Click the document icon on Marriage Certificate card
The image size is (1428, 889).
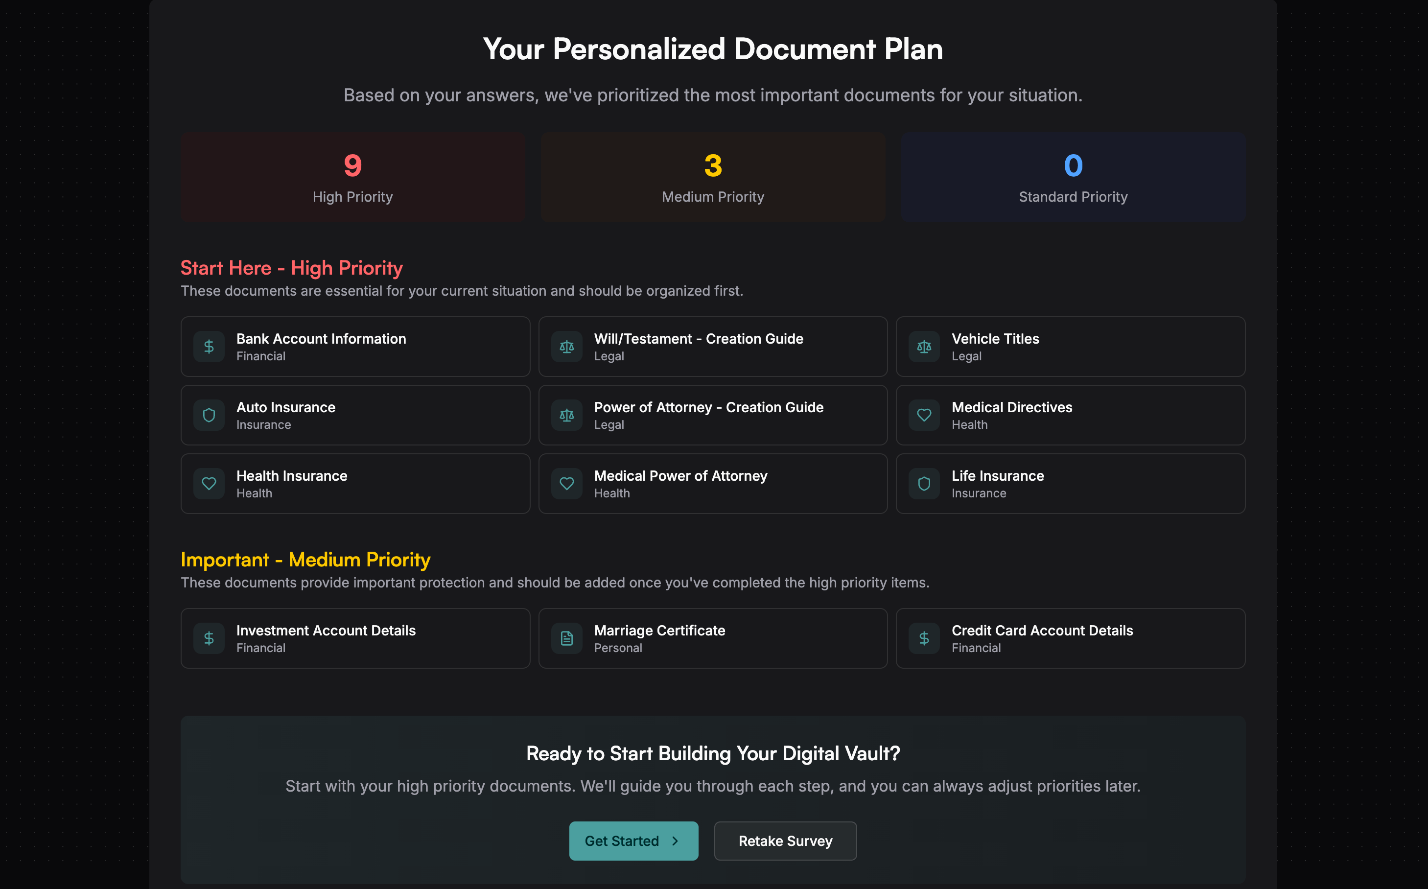[x=567, y=638]
